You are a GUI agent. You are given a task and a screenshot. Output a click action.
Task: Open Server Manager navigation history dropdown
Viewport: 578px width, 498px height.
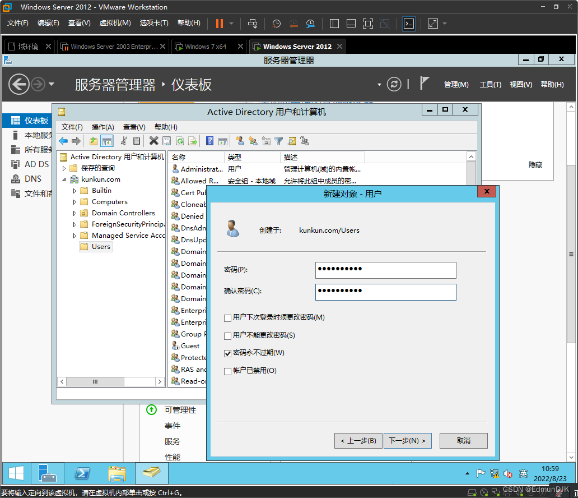pos(51,84)
